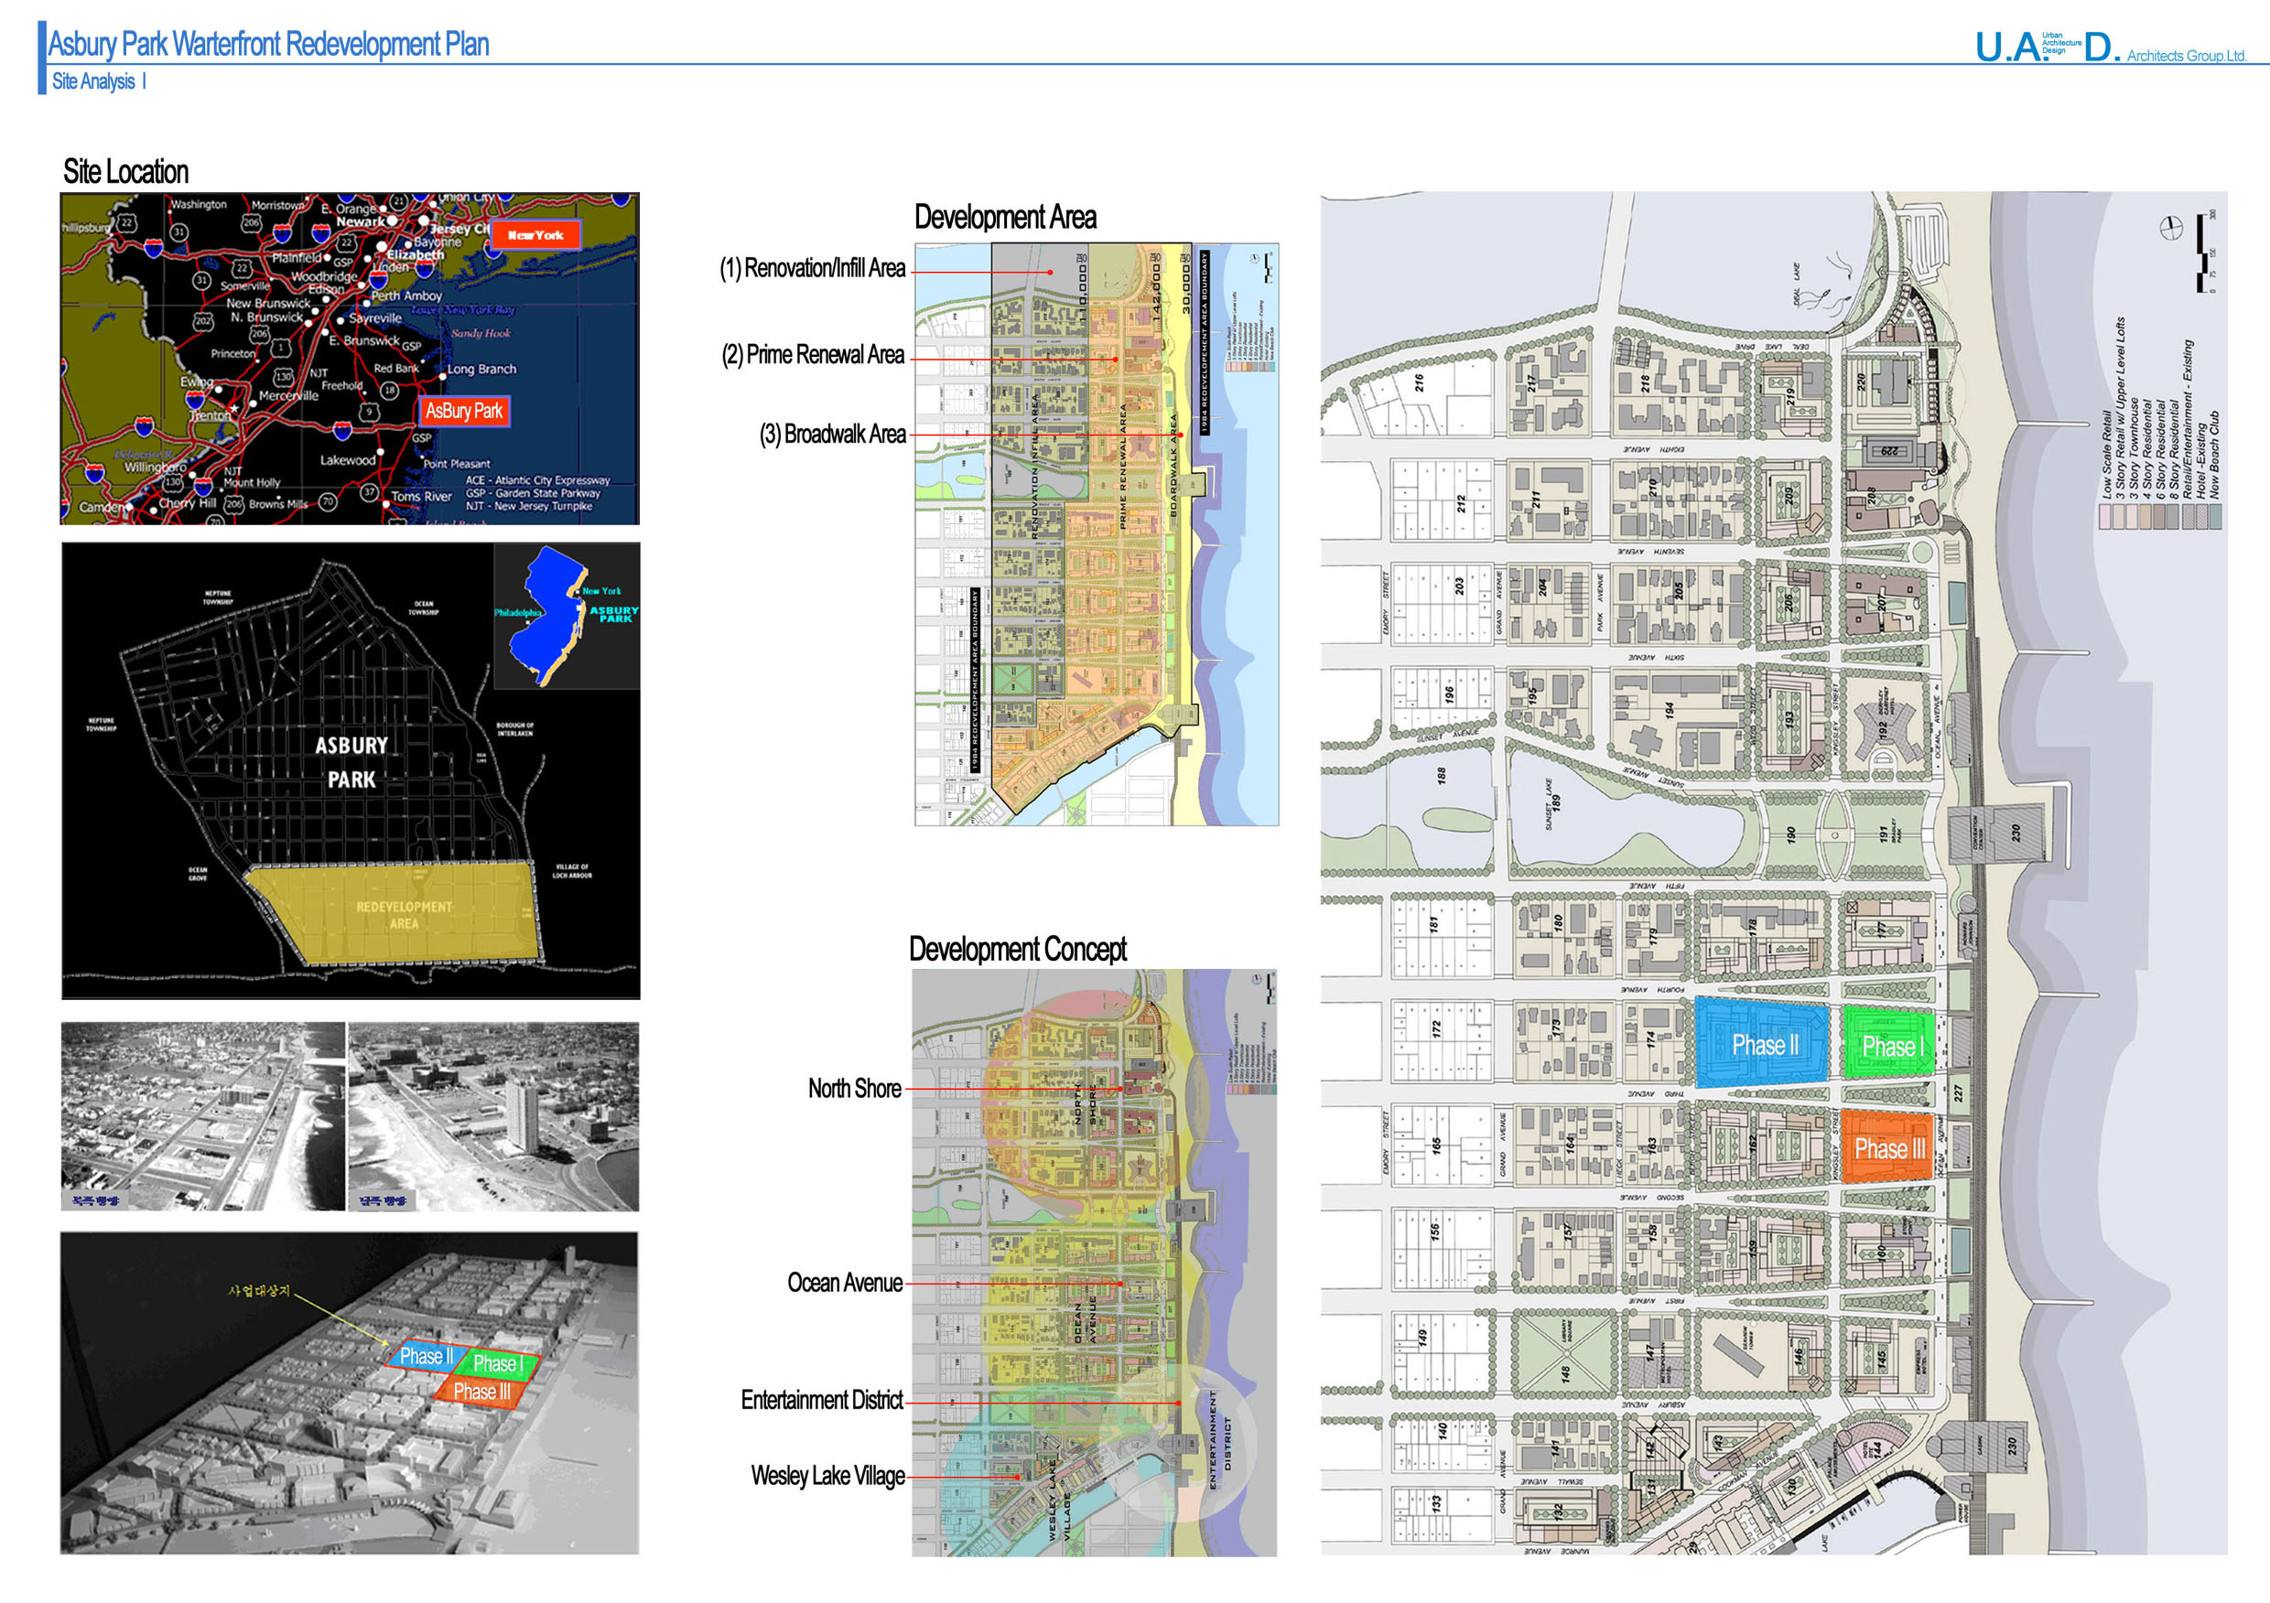Click Phase III label on the model photo
The image size is (2270, 1603).
point(482,1392)
